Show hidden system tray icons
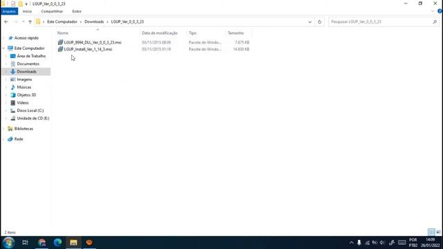Viewport: 443px width, 249px height. [352, 243]
